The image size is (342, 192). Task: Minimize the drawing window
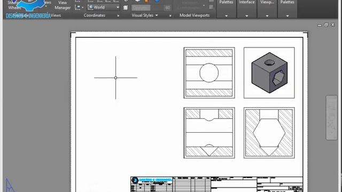[320, 25]
